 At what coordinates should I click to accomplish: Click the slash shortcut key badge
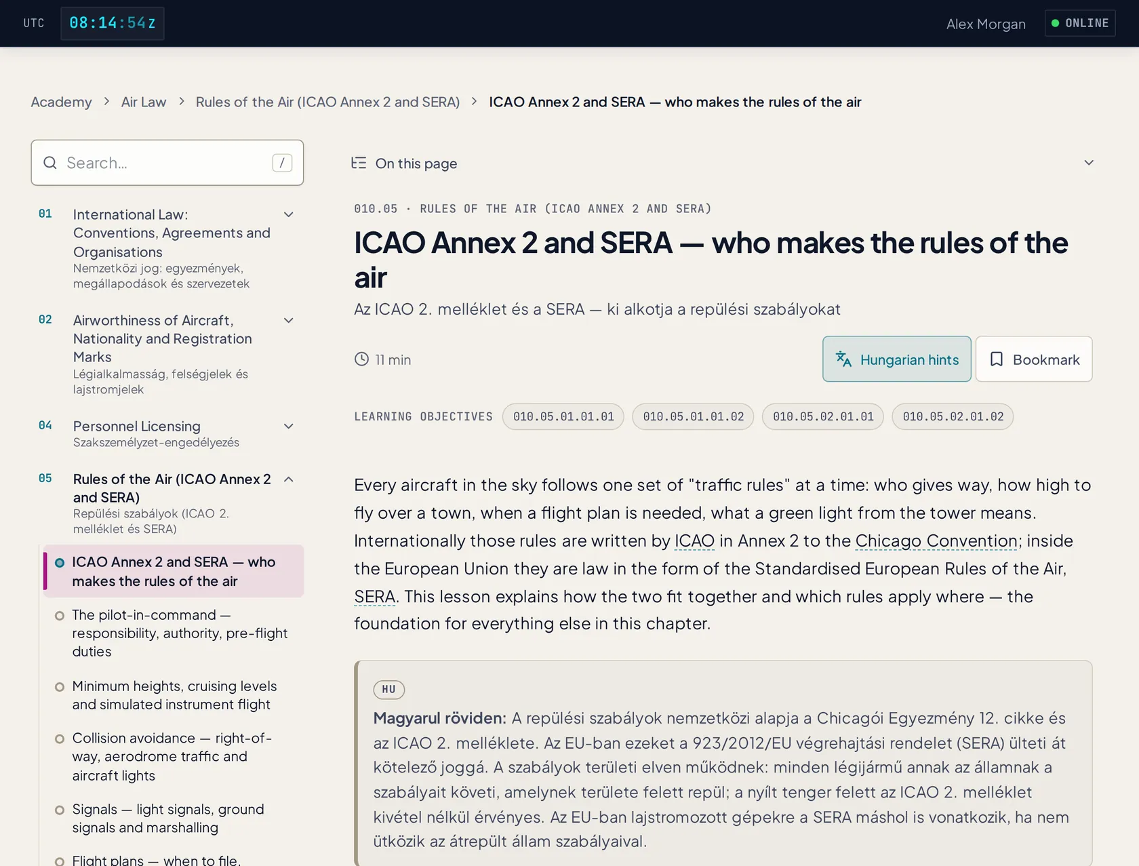pyautogui.click(x=282, y=163)
